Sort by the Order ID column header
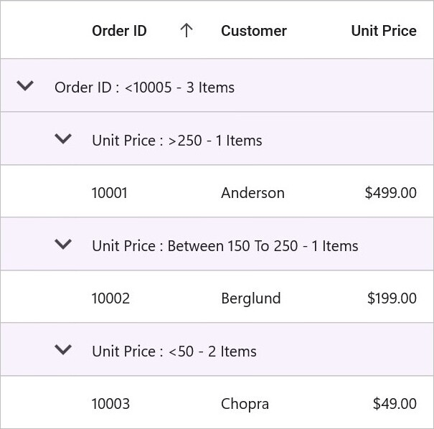 pos(119,31)
